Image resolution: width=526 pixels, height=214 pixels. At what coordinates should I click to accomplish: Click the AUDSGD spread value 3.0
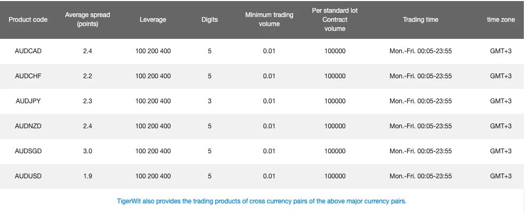(x=87, y=151)
